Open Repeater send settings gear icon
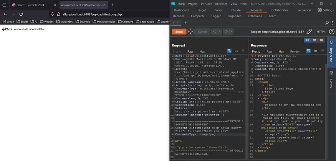Screen dimensions: 336x161 pos(190,31)
